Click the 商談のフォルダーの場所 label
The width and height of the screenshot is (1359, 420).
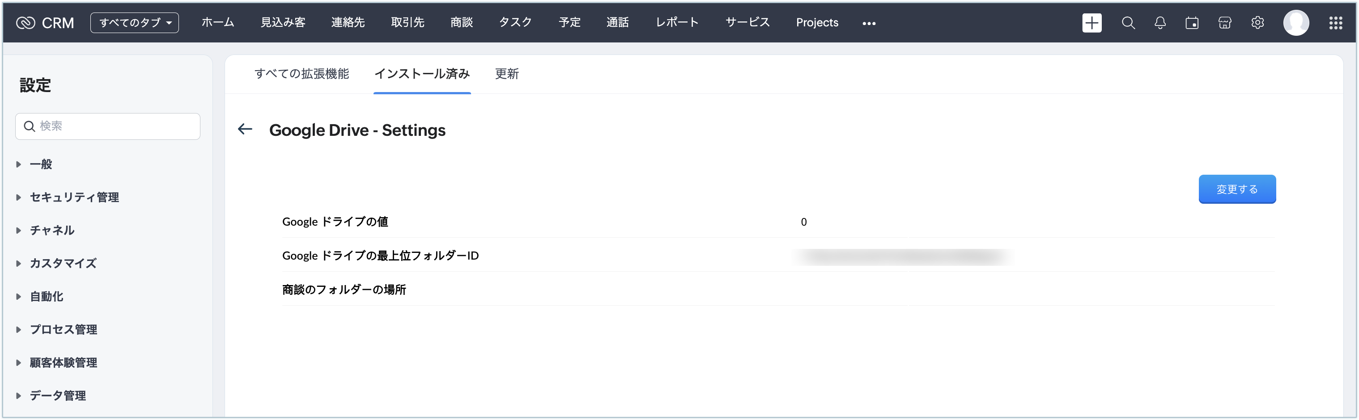coord(344,290)
